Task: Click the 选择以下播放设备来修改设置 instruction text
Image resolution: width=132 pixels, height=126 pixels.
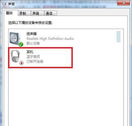Action: pos(30,23)
